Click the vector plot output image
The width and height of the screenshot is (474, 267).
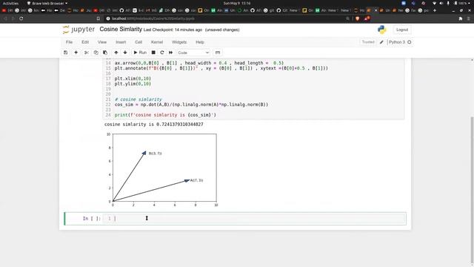coord(161,170)
